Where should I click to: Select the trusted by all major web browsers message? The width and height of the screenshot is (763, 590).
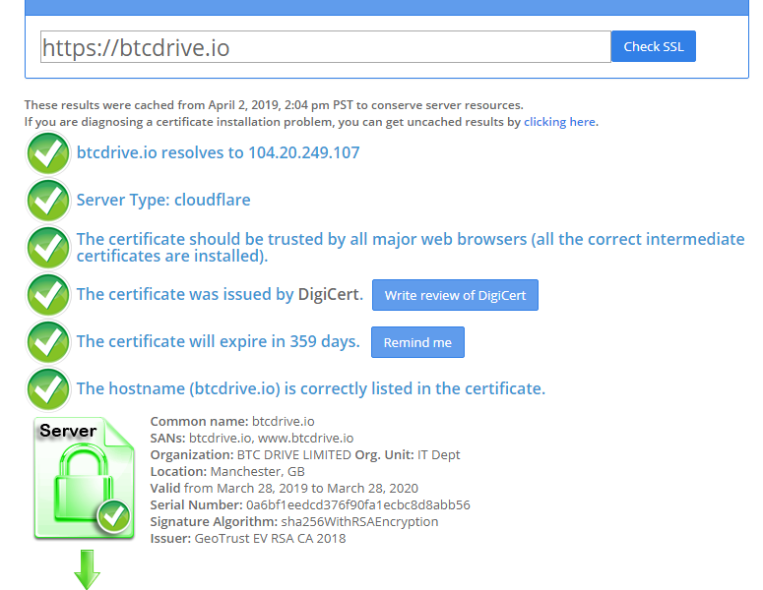pos(411,248)
